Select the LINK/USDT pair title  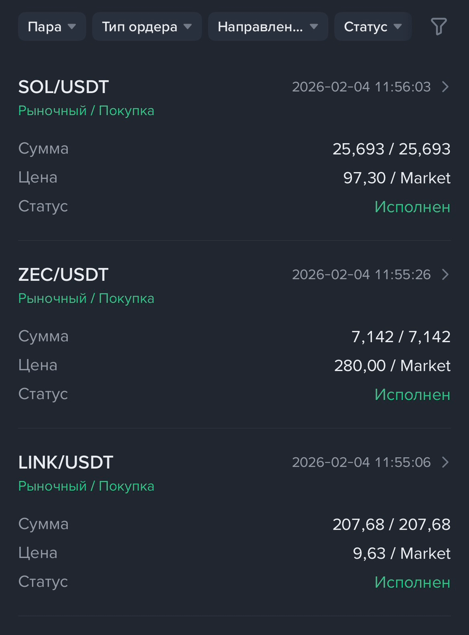tap(66, 462)
